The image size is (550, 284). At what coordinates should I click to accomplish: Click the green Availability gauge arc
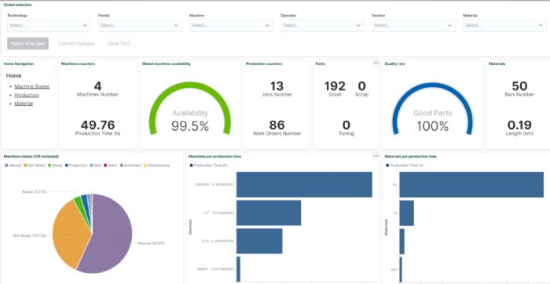[x=190, y=85]
